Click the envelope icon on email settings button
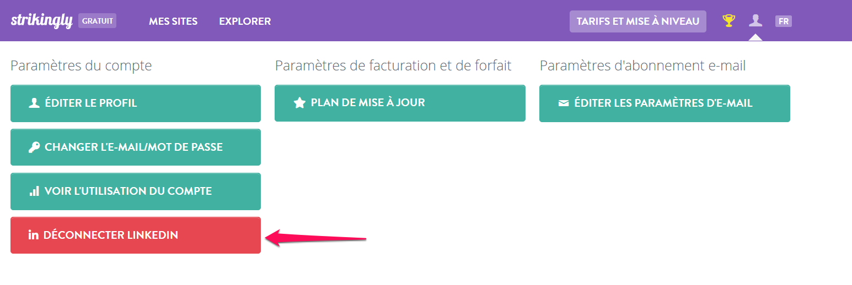This screenshot has height=285, width=852. pyautogui.click(x=564, y=103)
